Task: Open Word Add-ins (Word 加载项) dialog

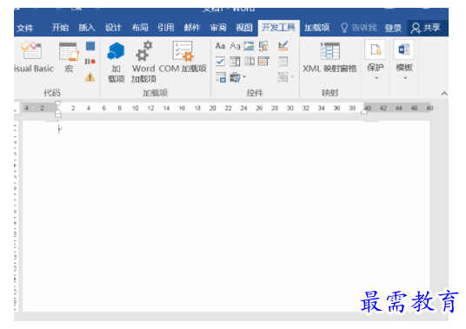Action: coord(143,62)
